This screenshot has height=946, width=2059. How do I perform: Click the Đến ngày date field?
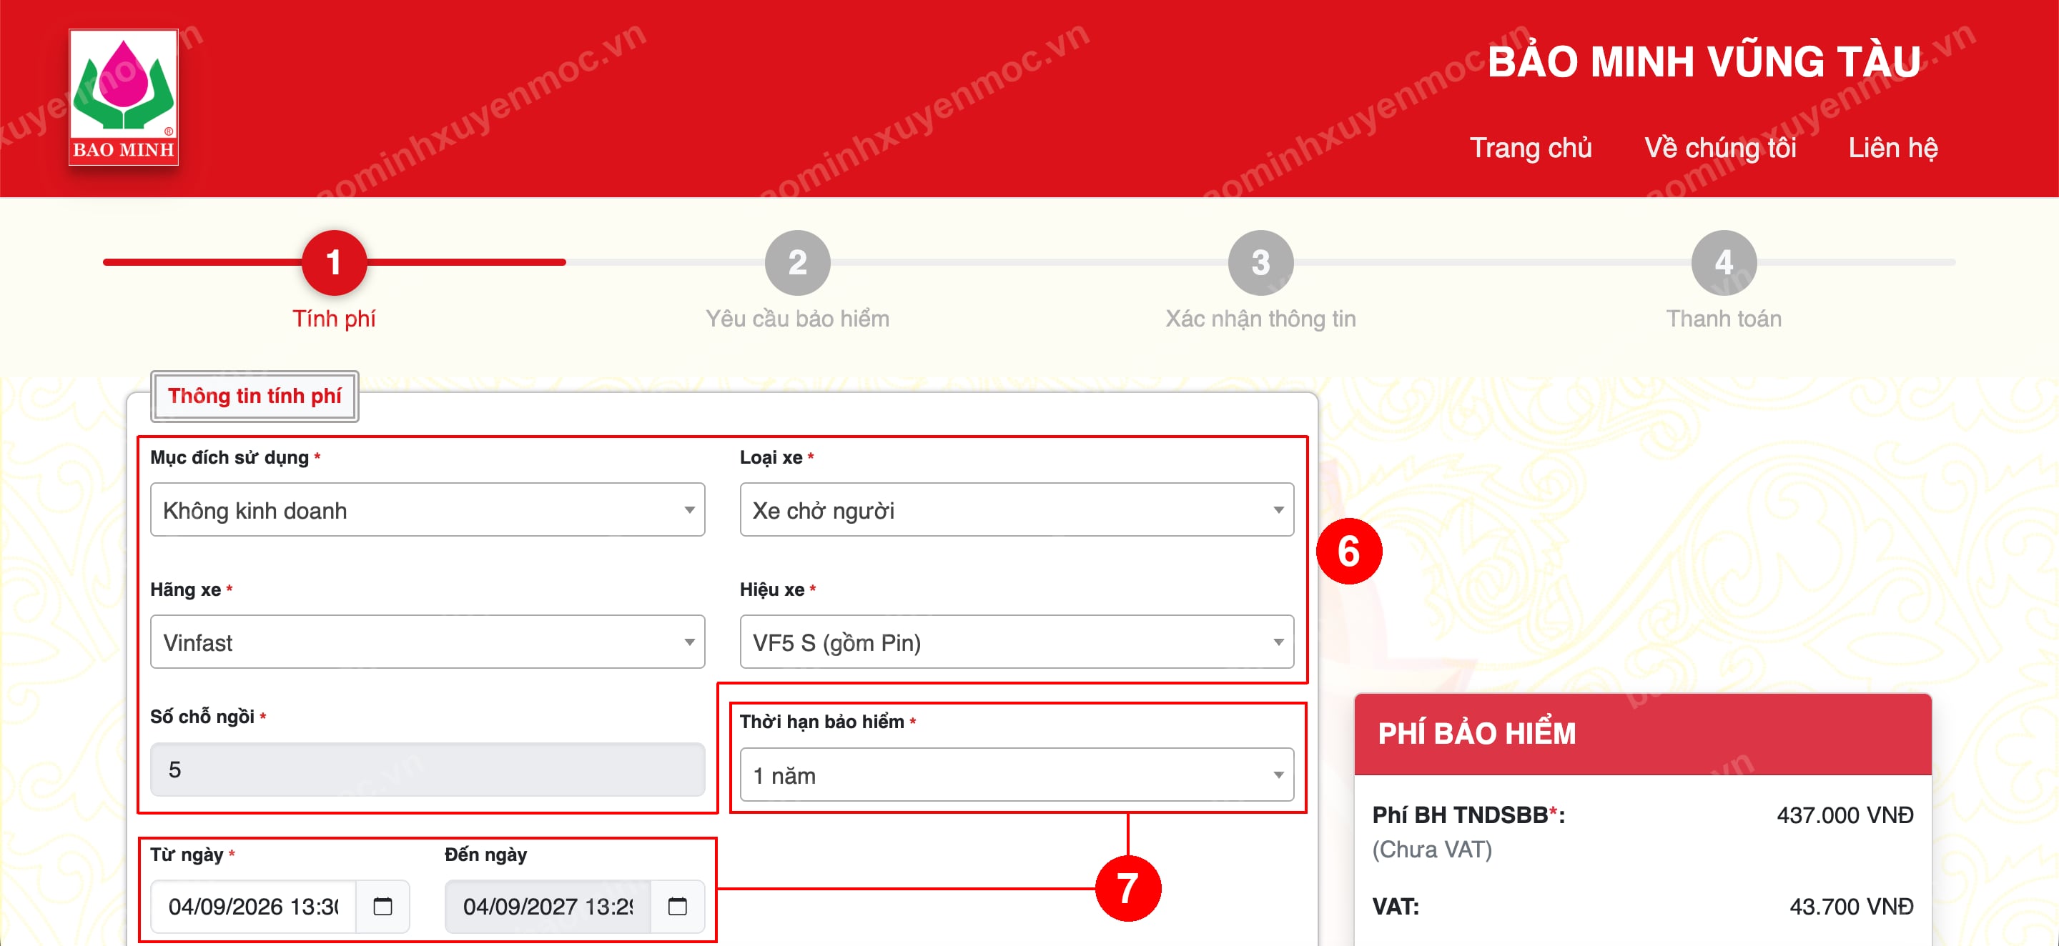548,906
